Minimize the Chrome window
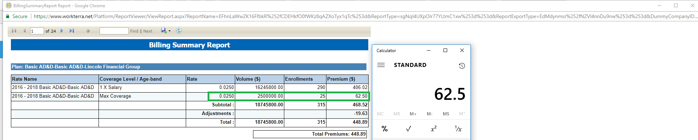The height and width of the screenshot is (140, 698). click(x=659, y=5)
